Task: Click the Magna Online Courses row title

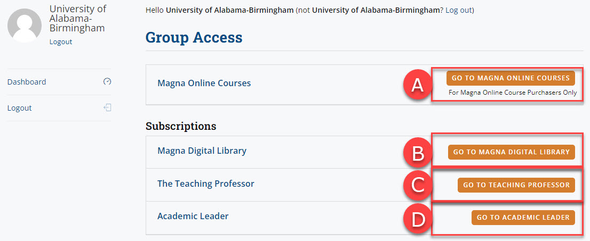Action: tap(204, 83)
